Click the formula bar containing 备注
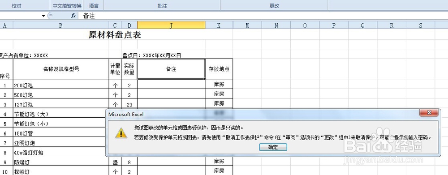Image resolution: width=448 pixels, height=175 pixels. click(263, 16)
